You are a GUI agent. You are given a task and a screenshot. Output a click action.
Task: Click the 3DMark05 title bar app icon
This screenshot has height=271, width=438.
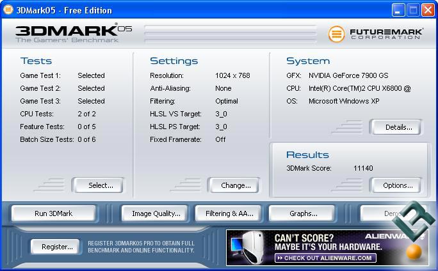pyautogui.click(x=8, y=10)
